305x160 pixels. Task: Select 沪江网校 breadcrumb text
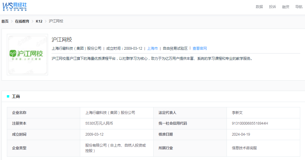point(56,21)
